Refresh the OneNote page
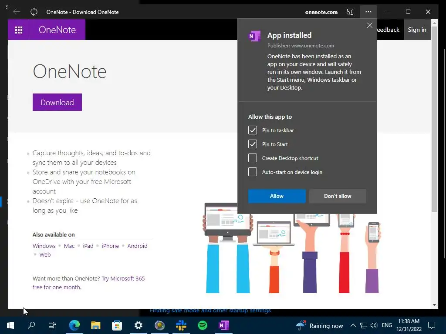 (34, 12)
